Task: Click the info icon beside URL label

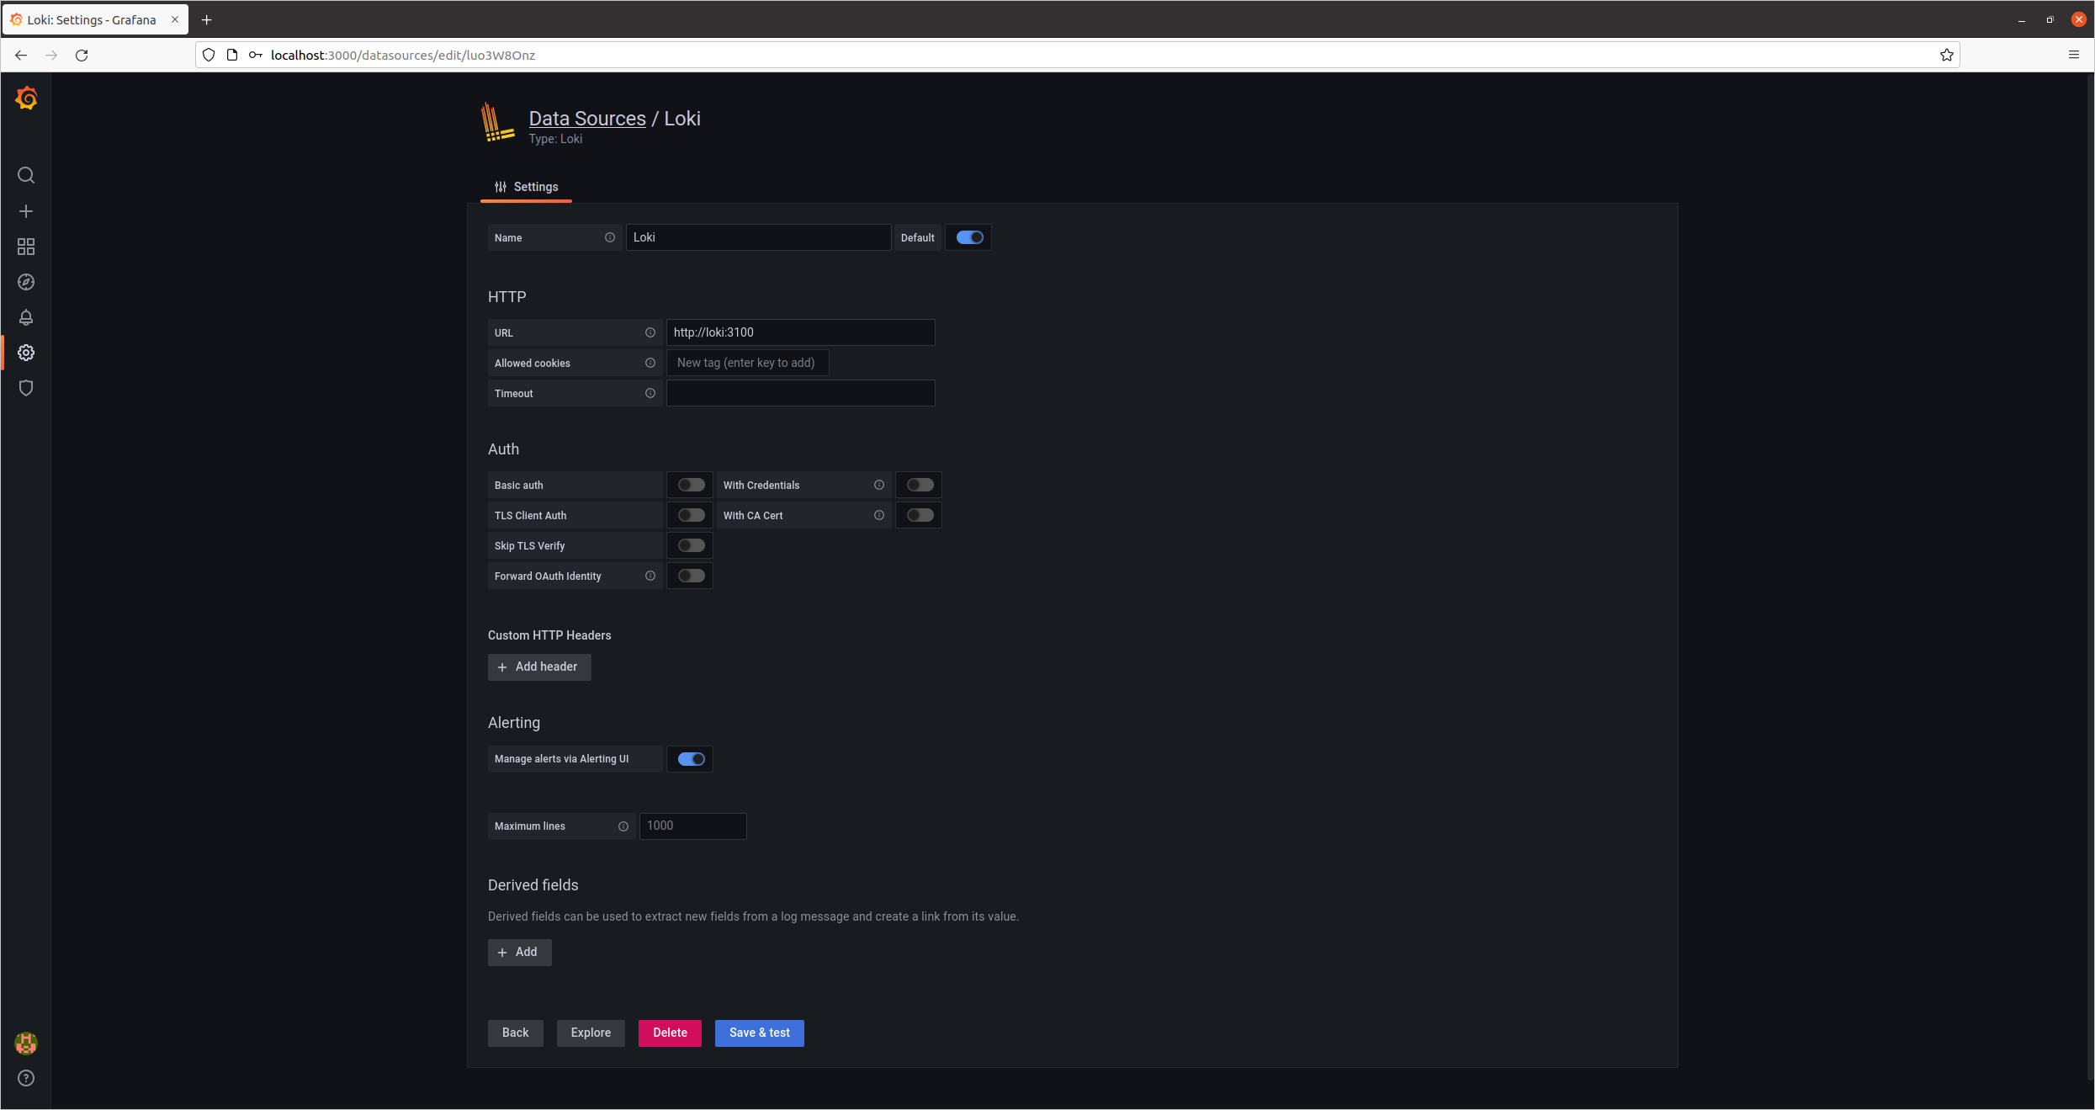Action: coord(650,332)
